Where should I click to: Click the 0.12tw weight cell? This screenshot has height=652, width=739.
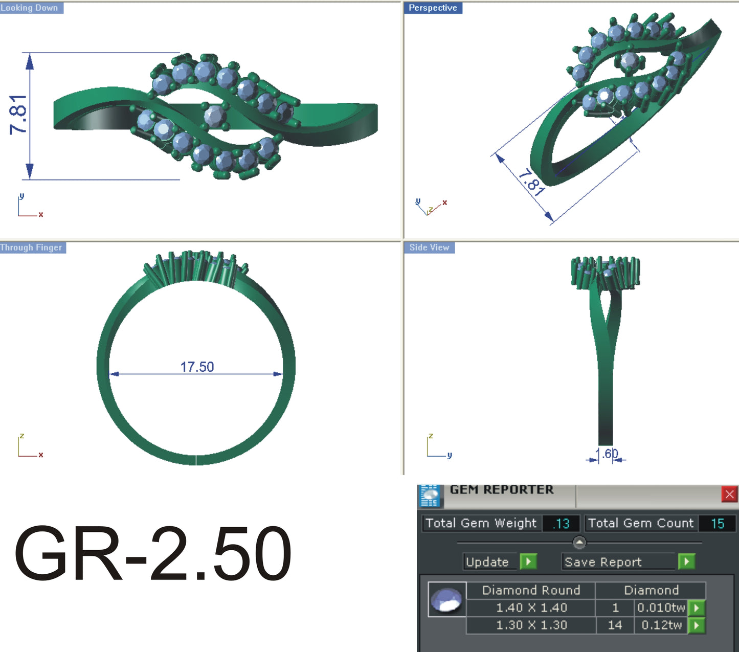(x=661, y=625)
